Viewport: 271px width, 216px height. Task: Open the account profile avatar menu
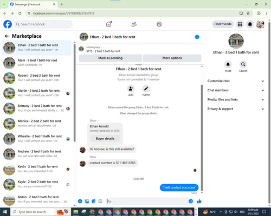[260, 24]
